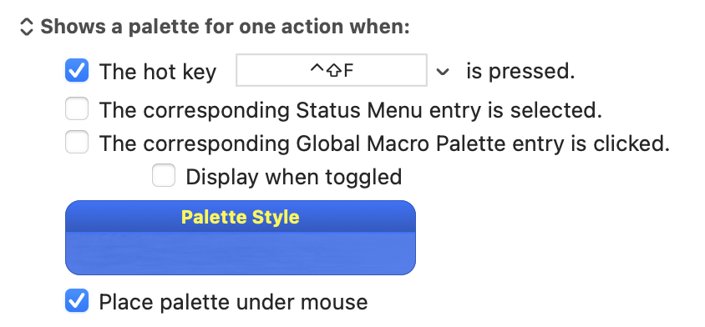Click 'The hot key' label text
Screen dimensions: 705x327
(158, 72)
